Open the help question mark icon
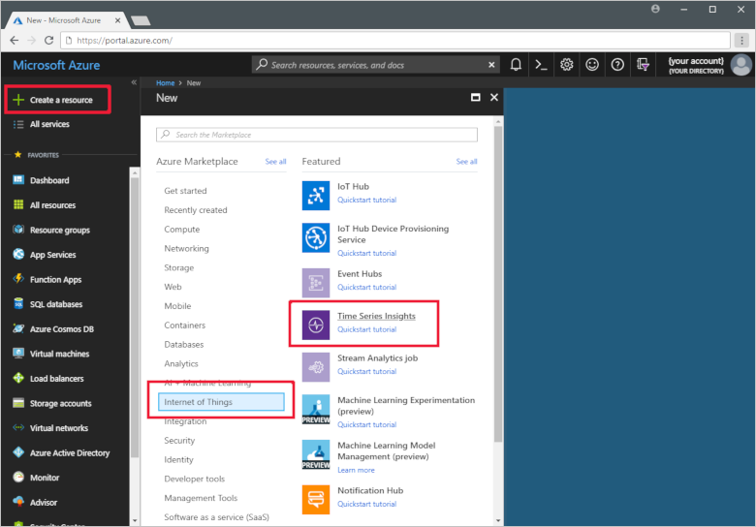This screenshot has height=527, width=756. pos(617,65)
